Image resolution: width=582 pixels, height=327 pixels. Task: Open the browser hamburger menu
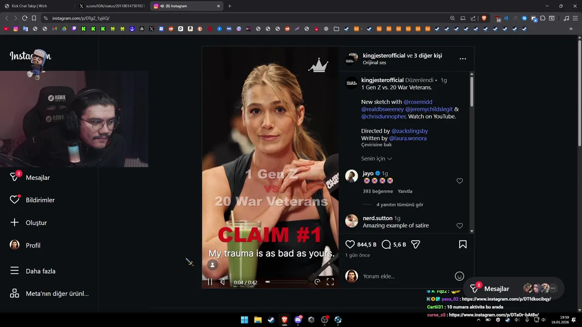tap(575, 18)
